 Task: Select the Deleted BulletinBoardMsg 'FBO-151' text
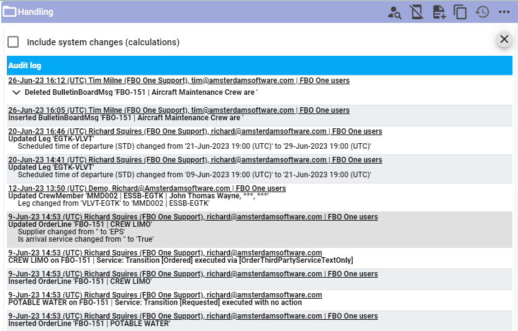(141, 92)
